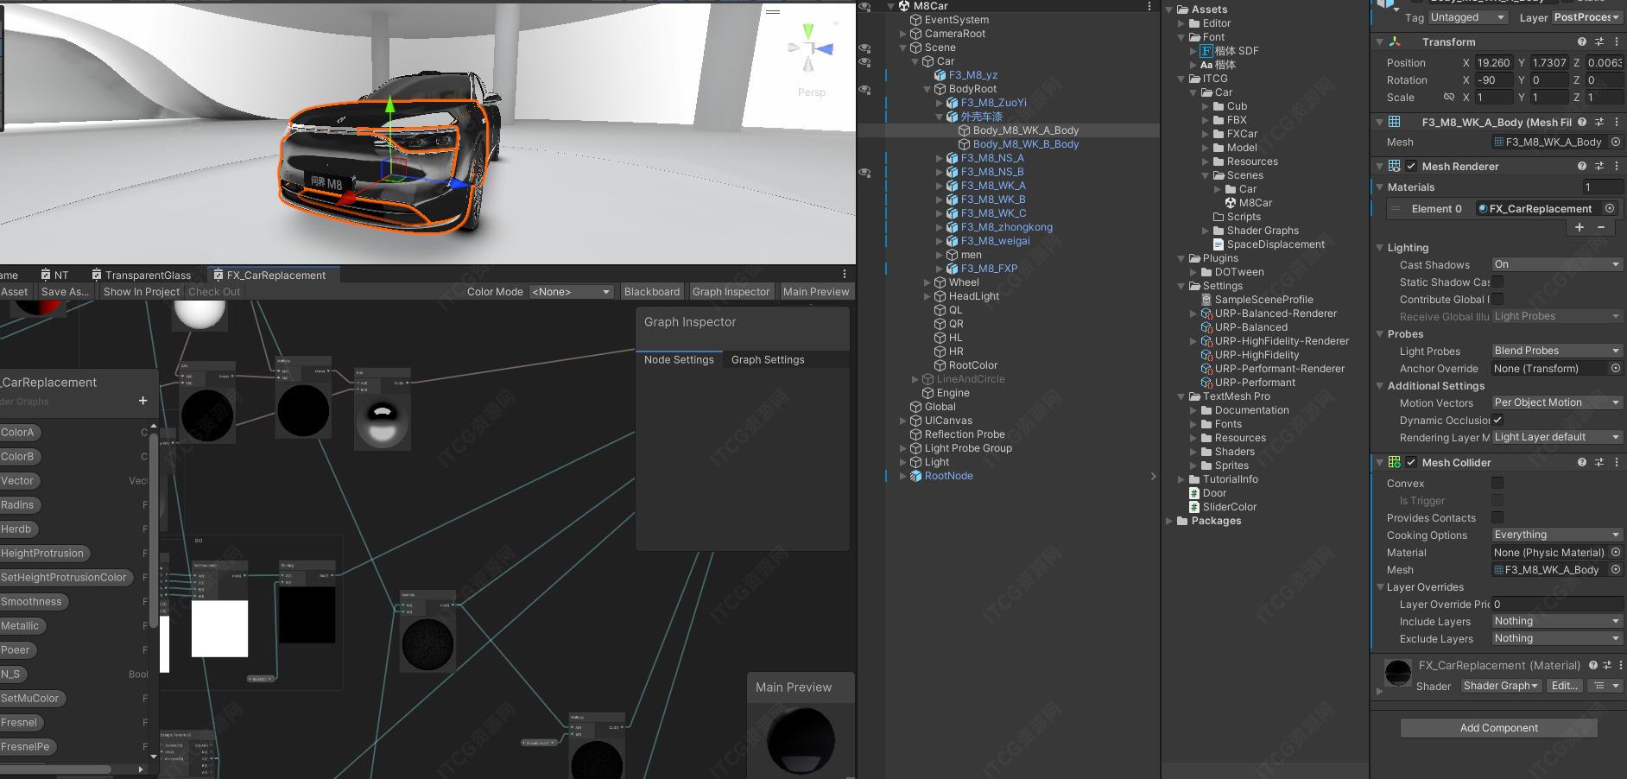
Task: Uncheck the Dynamic Occlusion checkbox
Action: (1497, 421)
